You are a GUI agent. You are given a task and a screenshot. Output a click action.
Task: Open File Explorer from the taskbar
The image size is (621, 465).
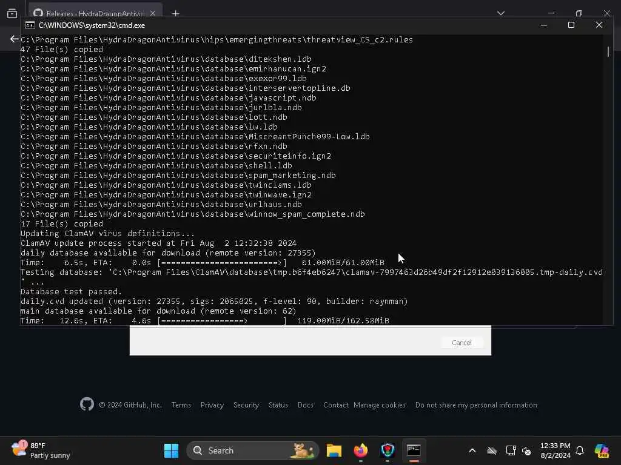click(334, 450)
